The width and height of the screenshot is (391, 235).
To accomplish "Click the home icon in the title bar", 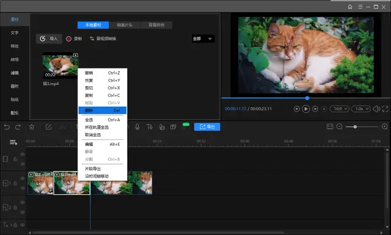I will coord(350,7).
